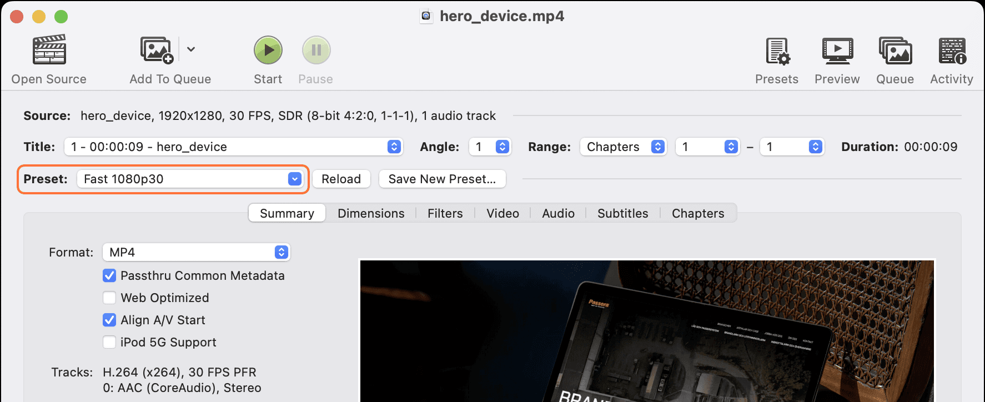Open the Preset dropdown showing Fast 1080p30
The width and height of the screenshot is (985, 402).
[190, 179]
